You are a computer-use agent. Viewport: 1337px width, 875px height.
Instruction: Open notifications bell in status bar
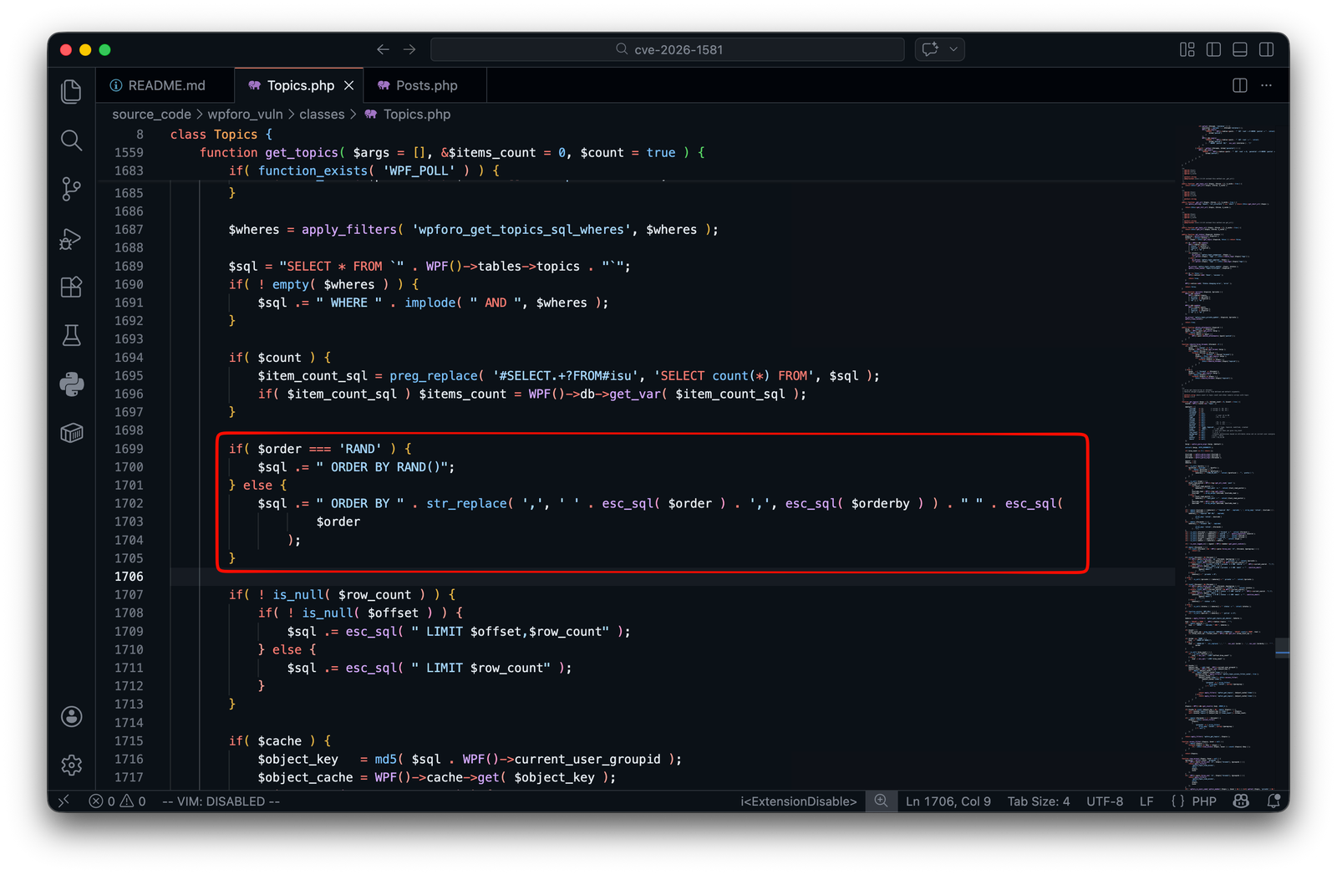click(x=1273, y=801)
